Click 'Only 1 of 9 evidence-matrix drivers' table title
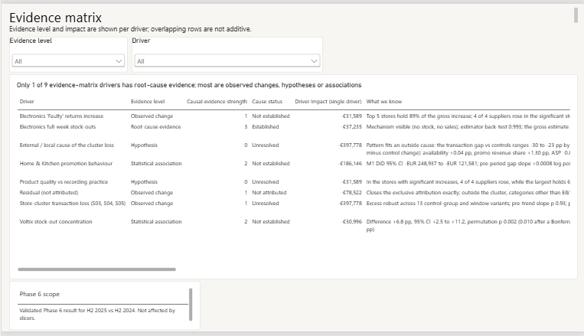This screenshot has width=584, height=336. 189,85
